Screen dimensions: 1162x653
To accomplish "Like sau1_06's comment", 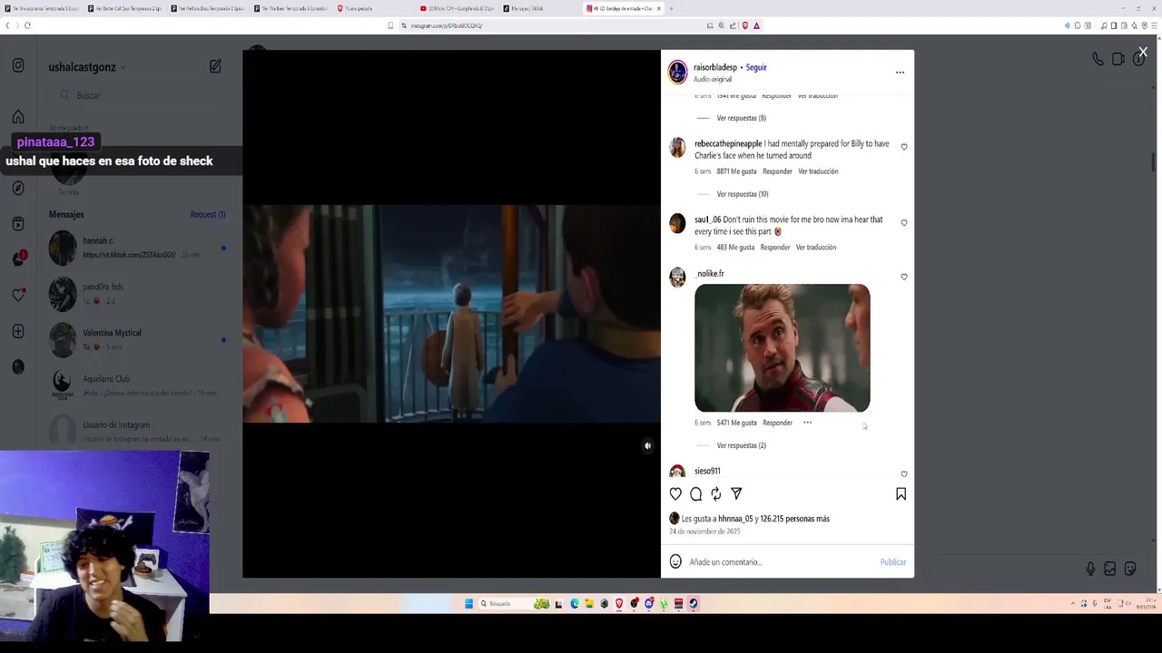I will coord(903,223).
